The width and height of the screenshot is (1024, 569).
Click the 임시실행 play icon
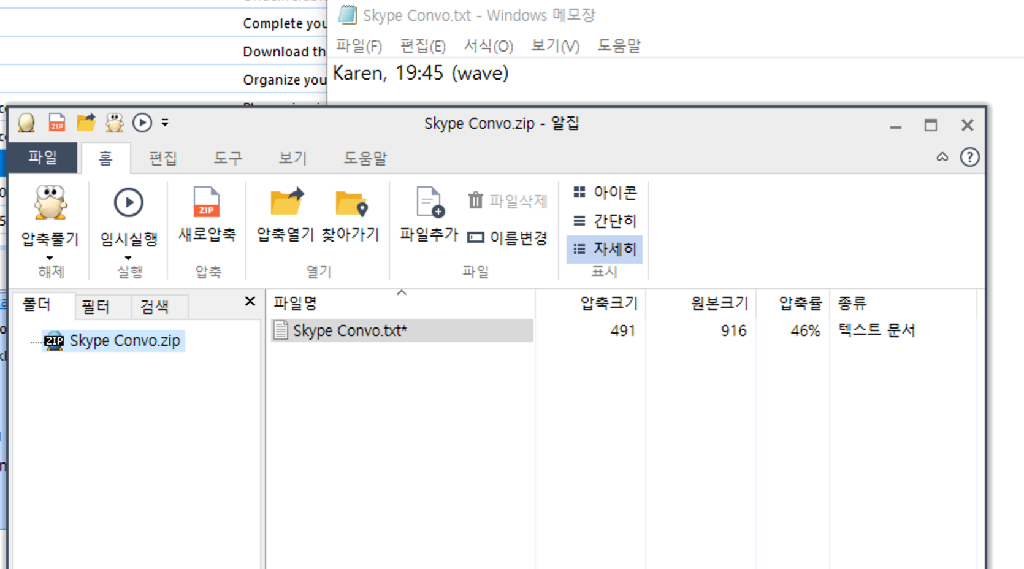click(129, 202)
